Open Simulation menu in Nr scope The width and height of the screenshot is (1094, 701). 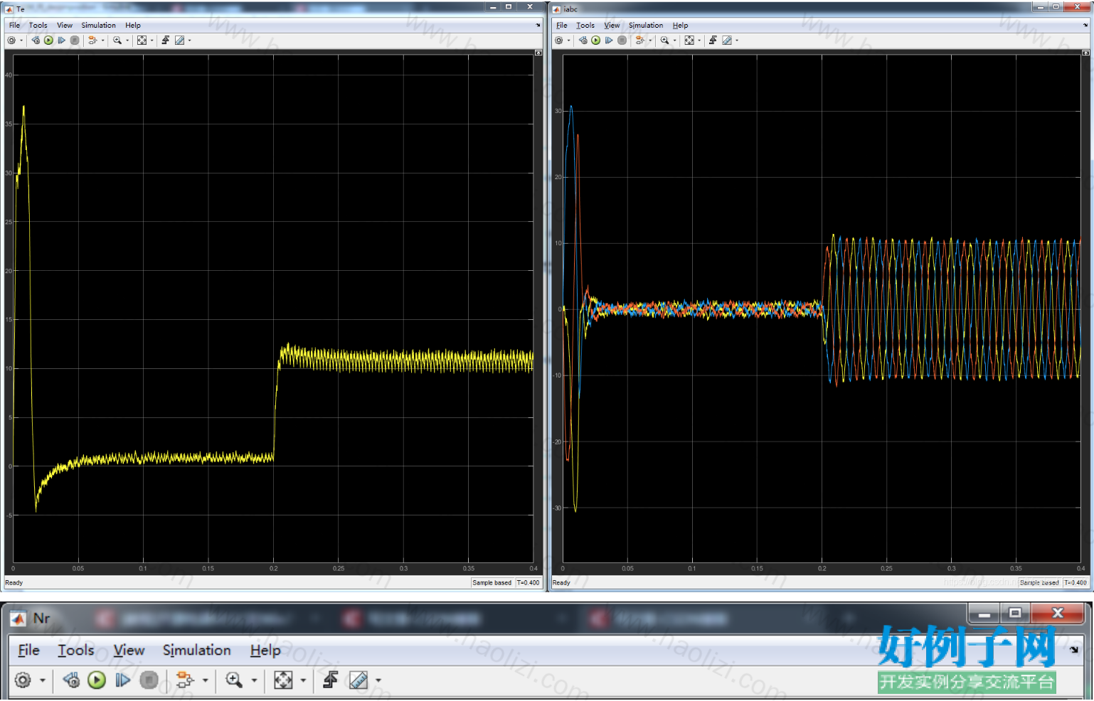coord(196,650)
